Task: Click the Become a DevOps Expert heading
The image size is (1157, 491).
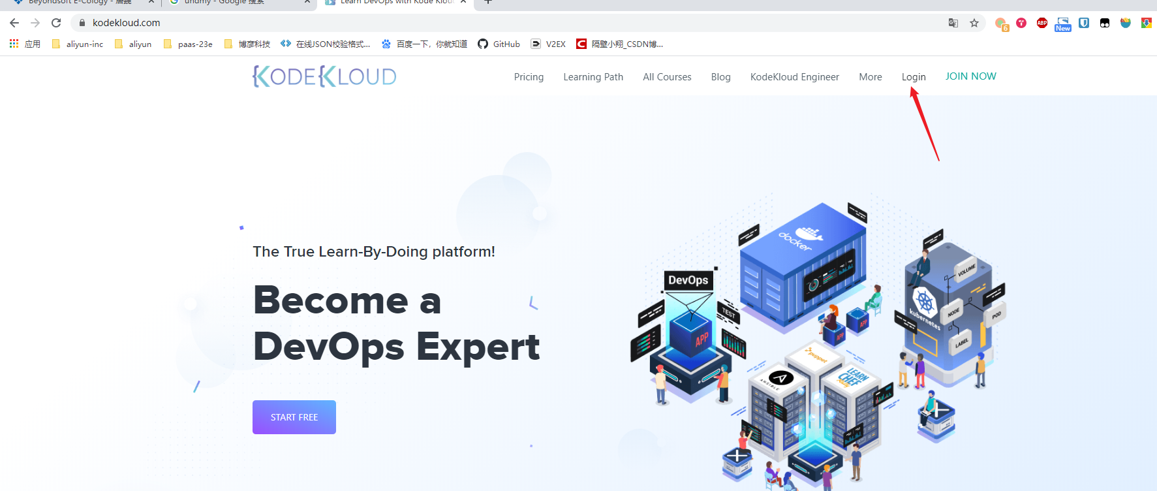Action: click(x=396, y=323)
